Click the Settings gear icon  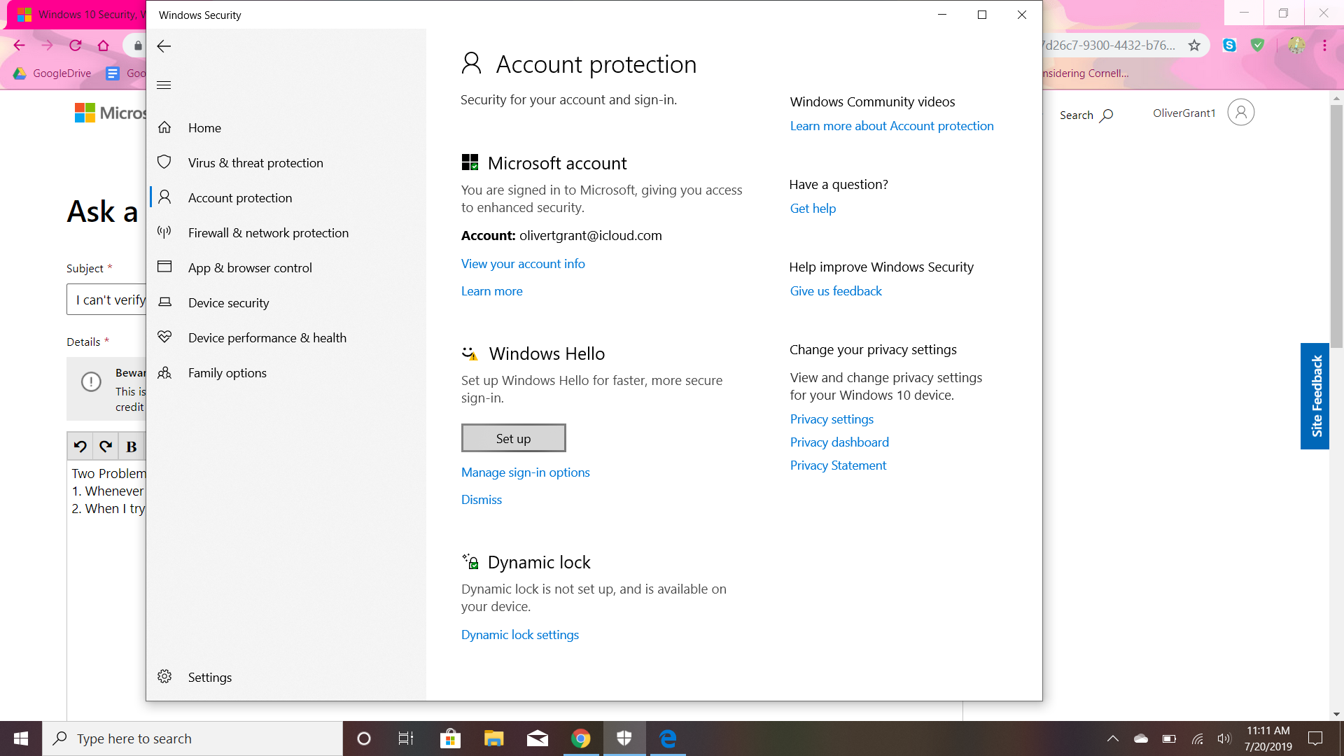[164, 676]
